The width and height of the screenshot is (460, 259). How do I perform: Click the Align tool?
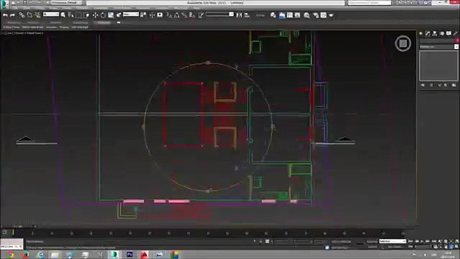tap(247, 15)
